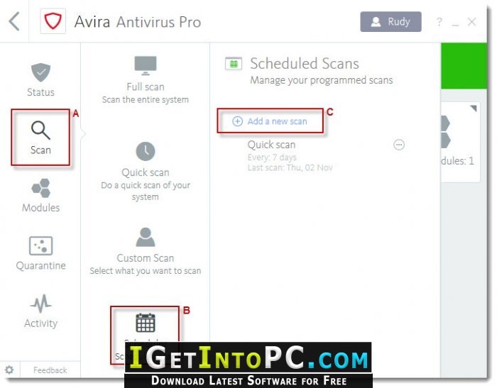This screenshot has height=388, width=497.
Task: Click the Scheduled Scans calendar header icon
Action: click(234, 63)
